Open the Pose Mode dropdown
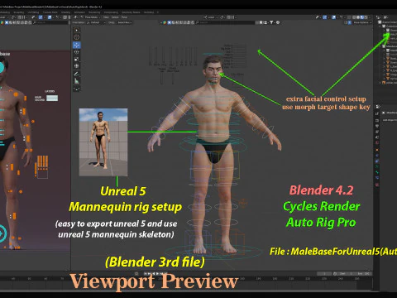The width and height of the screenshot is (397, 298). 92,17
